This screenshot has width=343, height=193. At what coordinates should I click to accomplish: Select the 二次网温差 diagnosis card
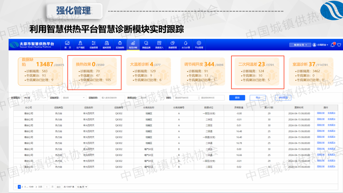[x=257, y=72]
